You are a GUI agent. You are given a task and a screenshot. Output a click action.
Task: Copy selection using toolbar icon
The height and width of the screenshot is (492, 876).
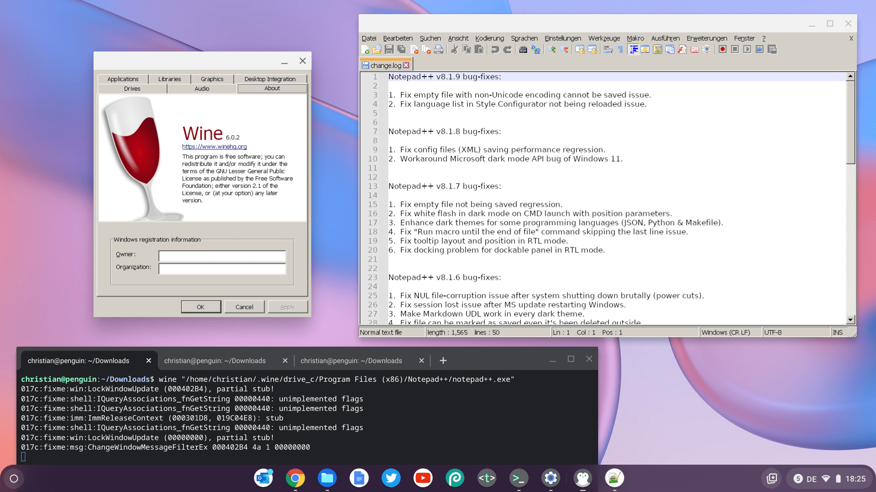coord(467,50)
